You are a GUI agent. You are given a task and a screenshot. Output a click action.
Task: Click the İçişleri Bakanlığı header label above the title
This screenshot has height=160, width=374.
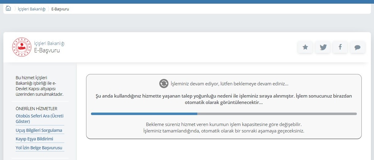tap(49, 43)
